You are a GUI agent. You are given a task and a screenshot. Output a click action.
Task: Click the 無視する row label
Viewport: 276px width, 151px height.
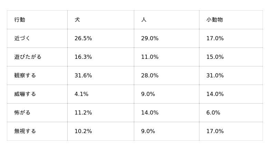click(25, 131)
